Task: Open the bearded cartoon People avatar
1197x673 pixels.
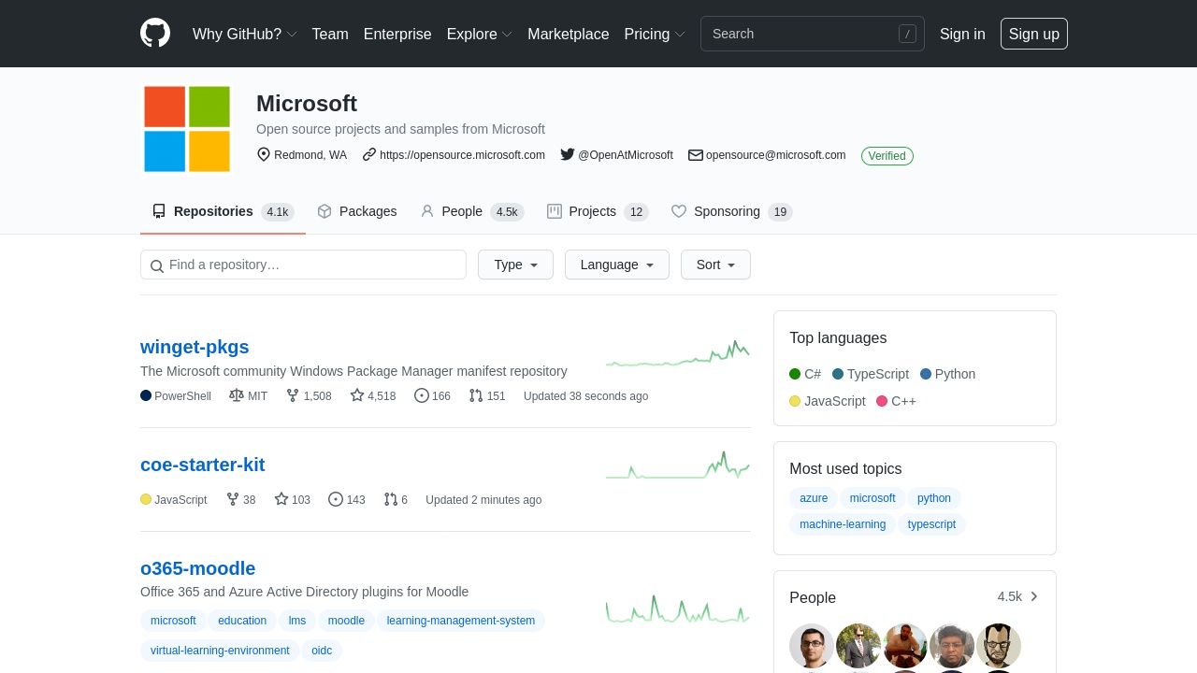Action: (x=999, y=646)
